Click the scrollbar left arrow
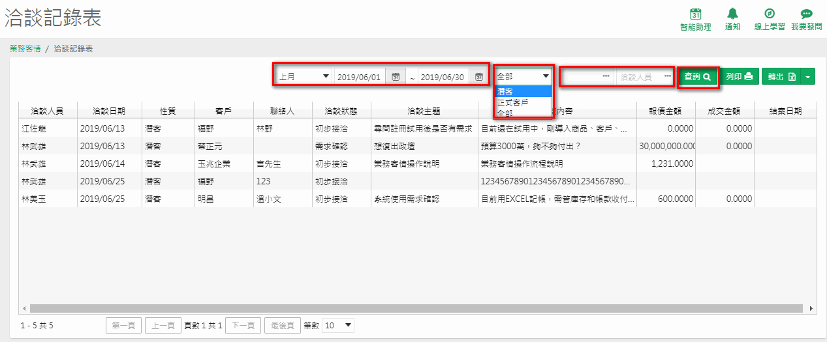827x342 pixels. click(23, 308)
